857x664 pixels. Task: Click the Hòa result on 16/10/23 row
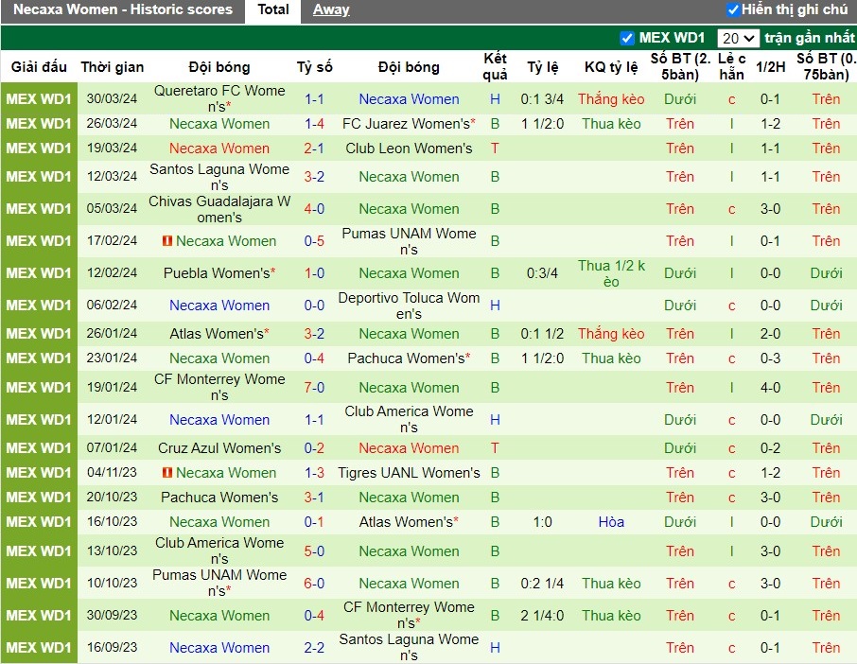(x=611, y=522)
